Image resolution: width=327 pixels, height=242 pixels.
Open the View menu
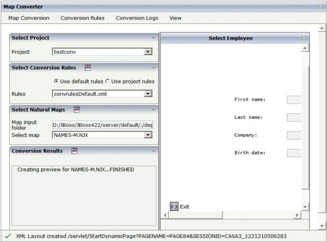(x=175, y=18)
